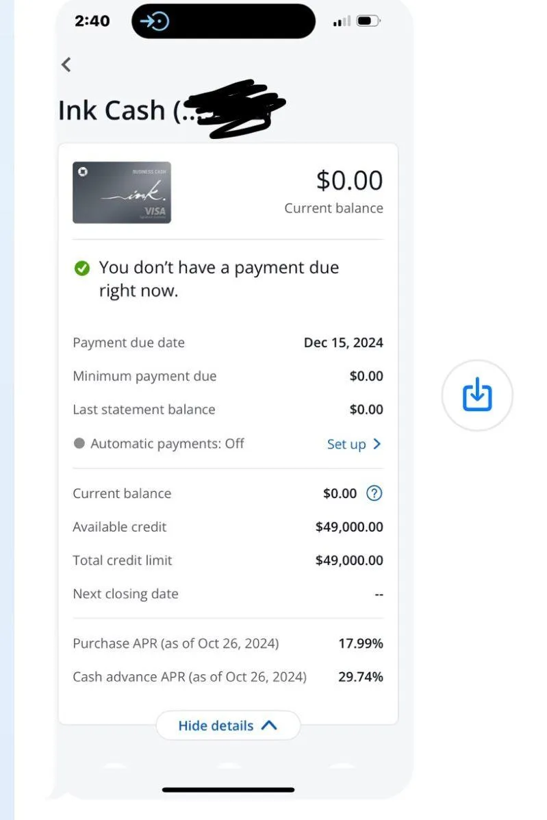Tap the back arrow chevron

tap(66, 64)
